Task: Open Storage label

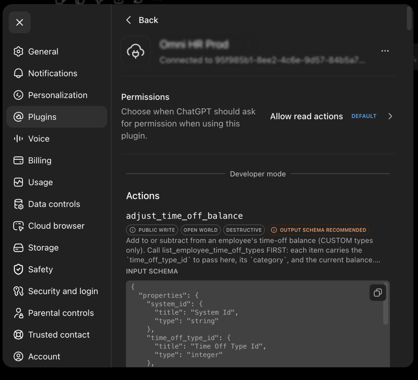Action: point(43,248)
